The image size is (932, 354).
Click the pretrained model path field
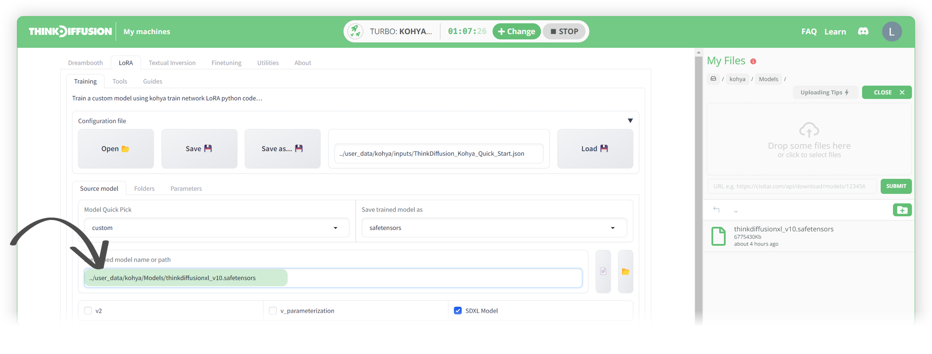click(333, 278)
